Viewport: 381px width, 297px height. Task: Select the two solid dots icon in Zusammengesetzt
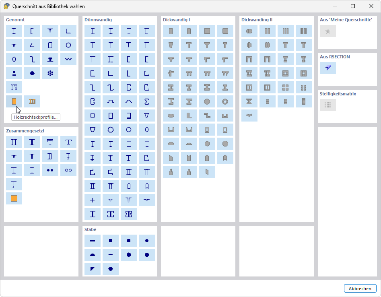click(50, 170)
